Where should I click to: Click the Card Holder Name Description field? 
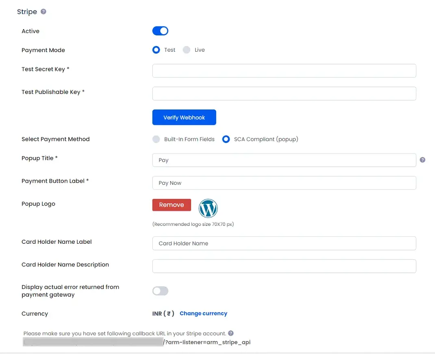coord(284,266)
